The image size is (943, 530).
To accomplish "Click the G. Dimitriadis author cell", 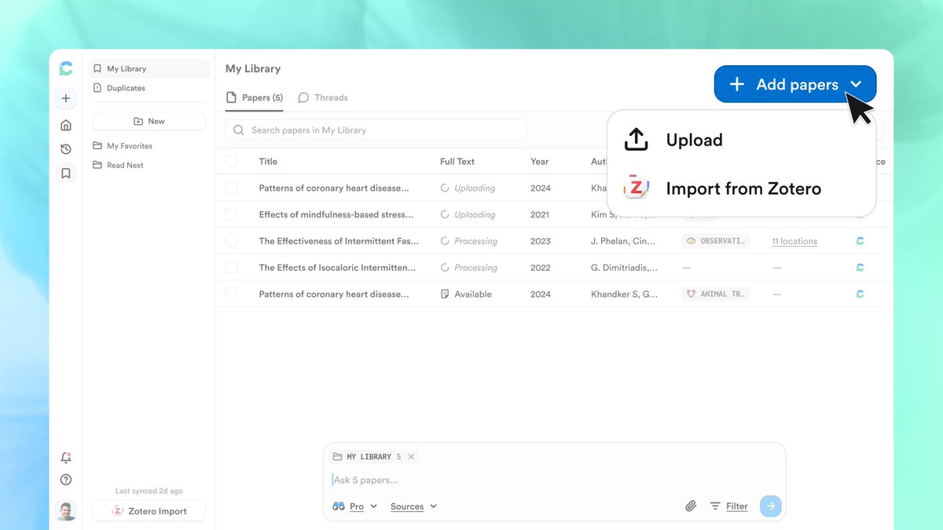I will pyautogui.click(x=624, y=268).
